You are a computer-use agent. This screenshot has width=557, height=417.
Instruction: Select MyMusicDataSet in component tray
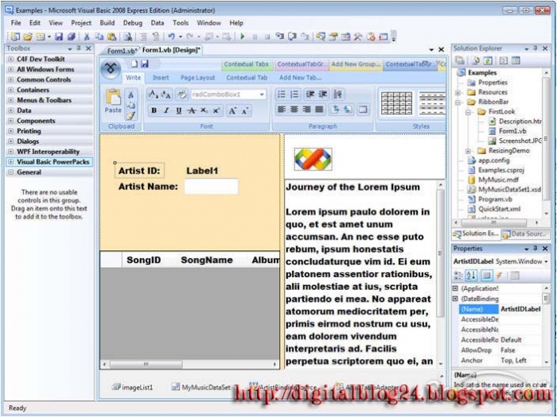tap(201, 388)
